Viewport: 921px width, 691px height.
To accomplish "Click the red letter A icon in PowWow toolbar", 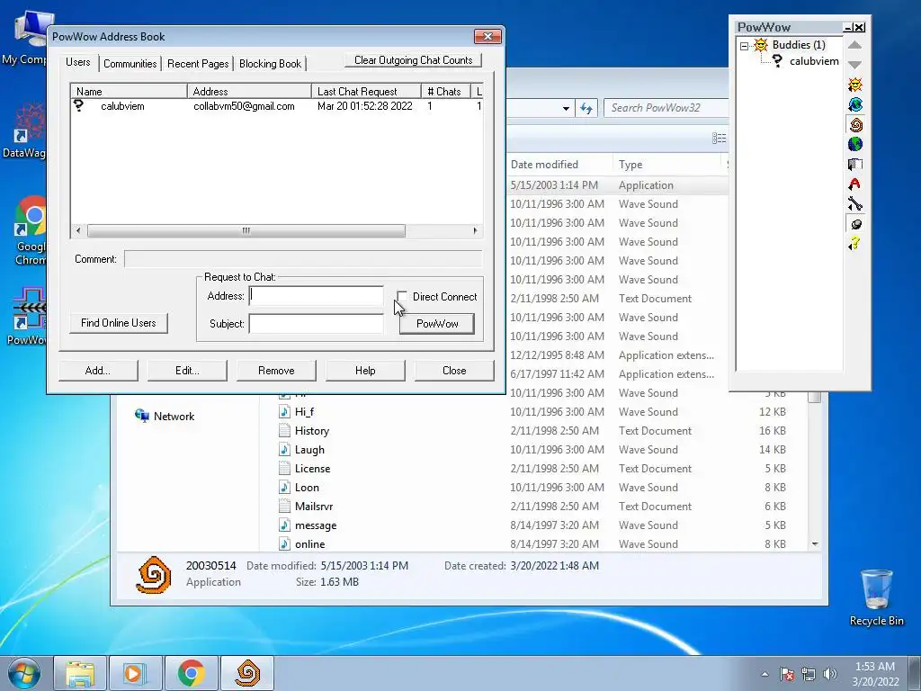I will (x=855, y=184).
